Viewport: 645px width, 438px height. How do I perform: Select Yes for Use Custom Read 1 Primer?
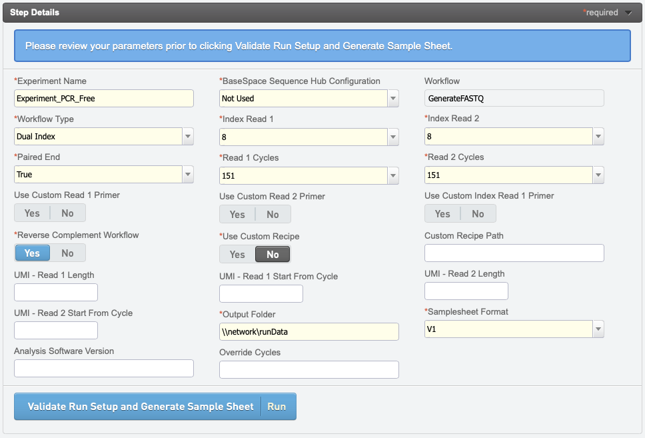point(32,213)
